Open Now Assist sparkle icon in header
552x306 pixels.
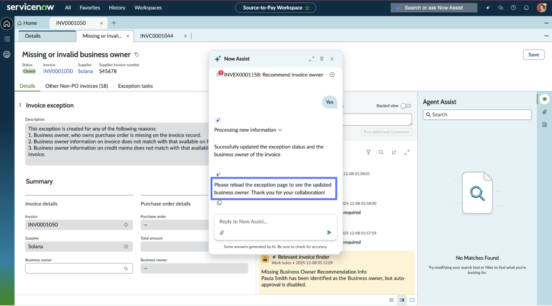point(488,8)
